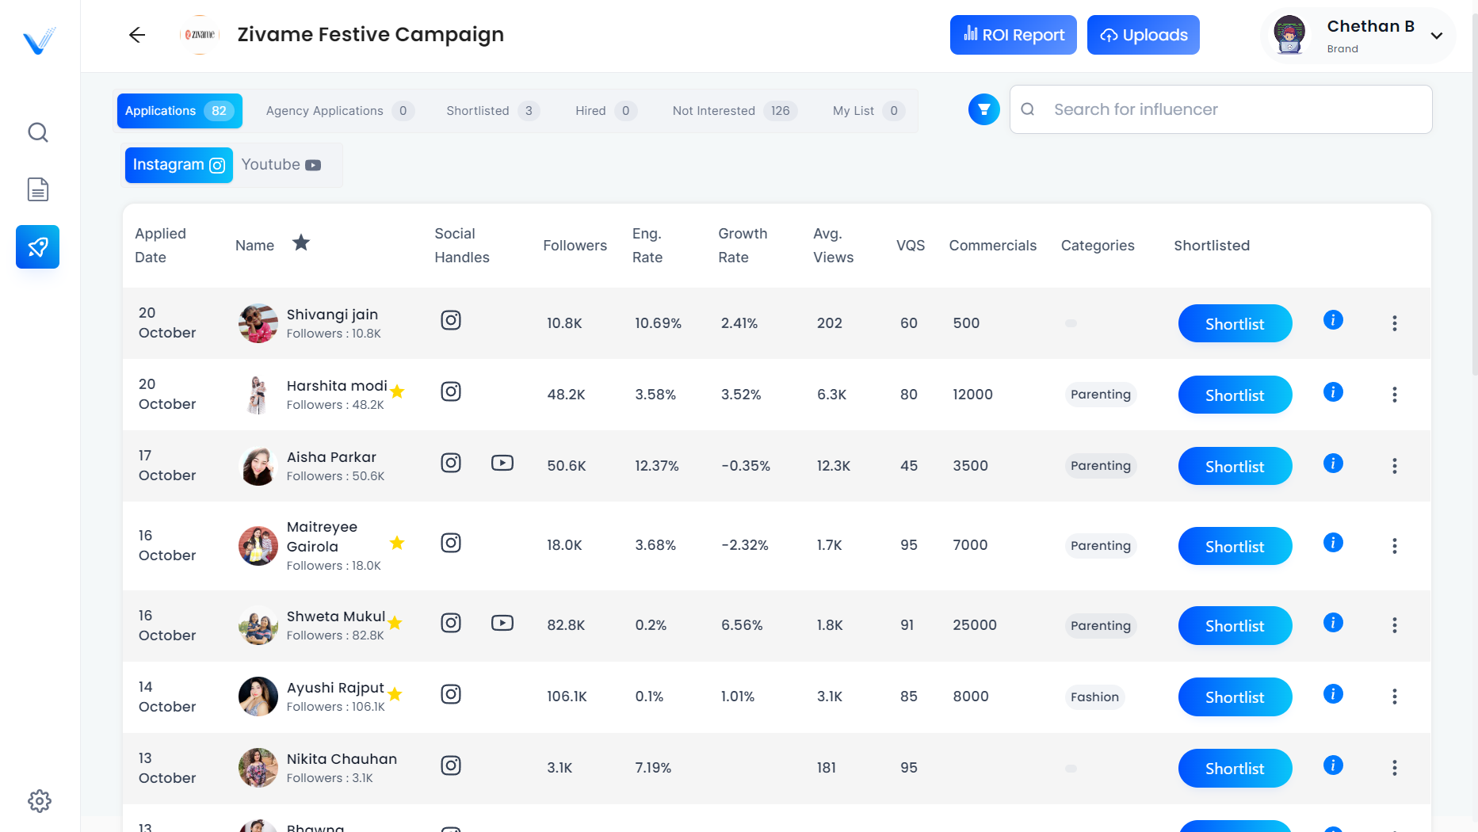Viewport: 1478px width, 832px height.
Task: Click the star icon next to Name header
Action: (301, 242)
